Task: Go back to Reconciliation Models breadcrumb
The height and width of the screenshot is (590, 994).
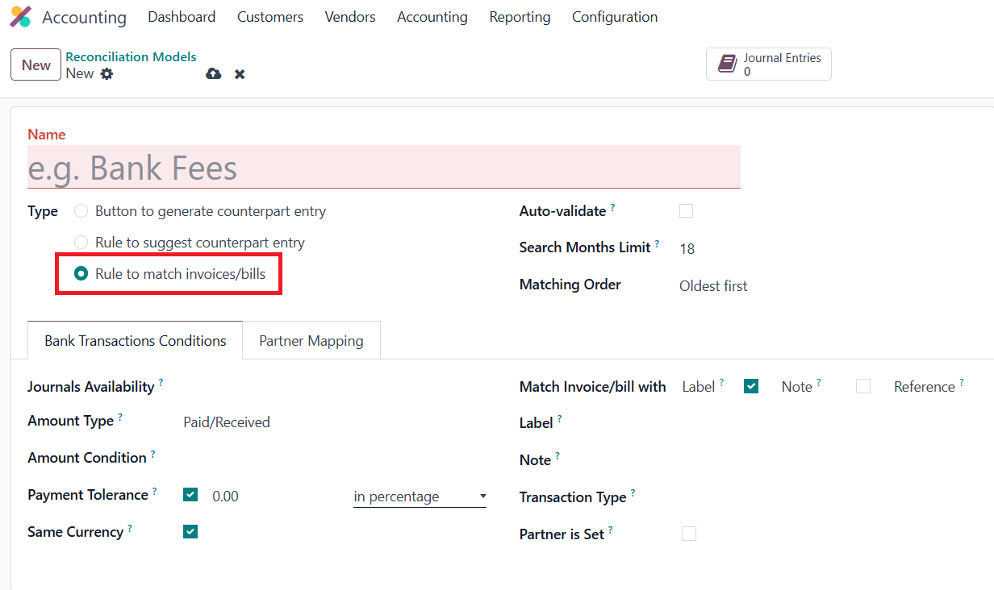Action: click(131, 57)
